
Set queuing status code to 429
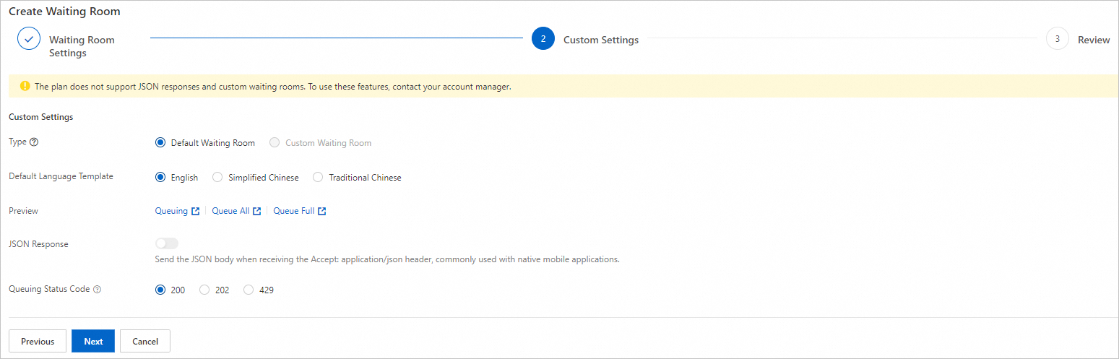click(x=249, y=290)
